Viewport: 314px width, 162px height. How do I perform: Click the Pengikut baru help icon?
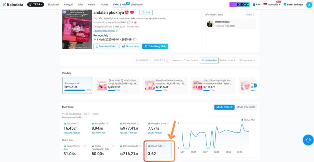(x=168, y=124)
